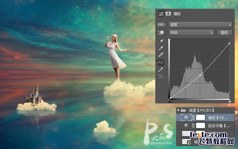Click the smooth curve values icon
This screenshot has width=238, height=149.
[161, 76]
